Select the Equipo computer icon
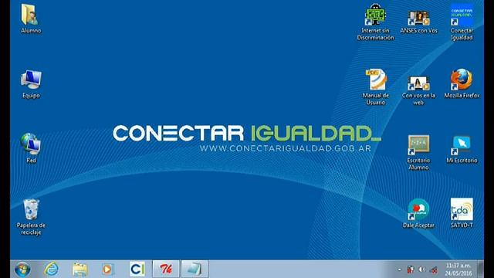 tap(31, 84)
